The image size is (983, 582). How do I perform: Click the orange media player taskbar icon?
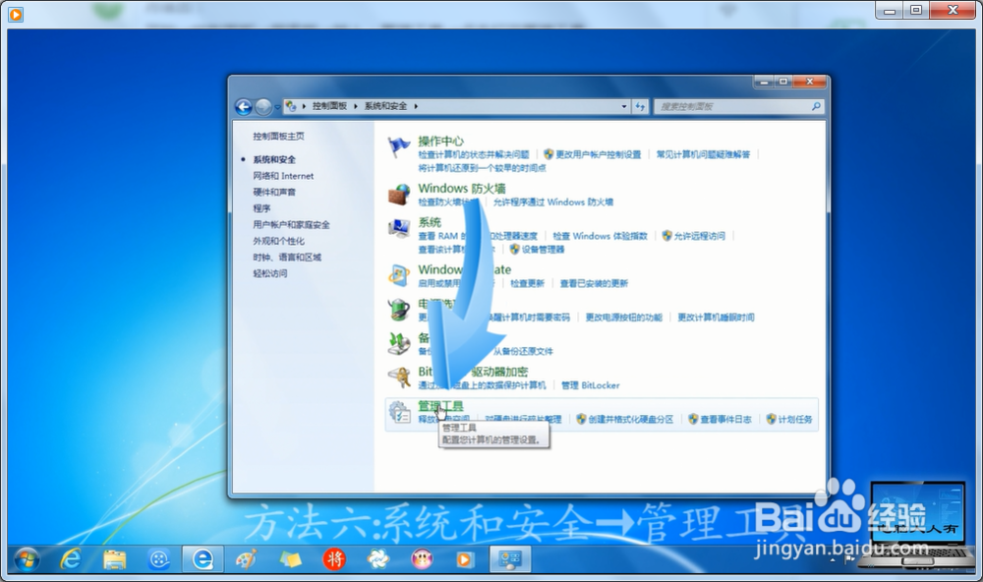pos(465,558)
